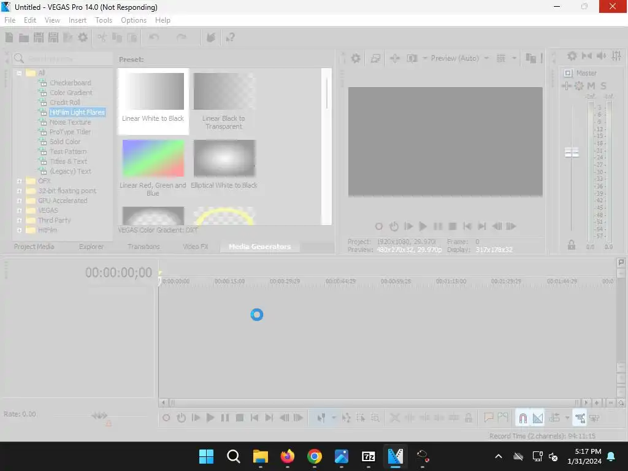
Task: Create a new project from toolbar
Action: [9, 37]
